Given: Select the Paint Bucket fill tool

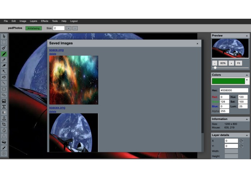Looking at the screenshot, I should point(4,77).
